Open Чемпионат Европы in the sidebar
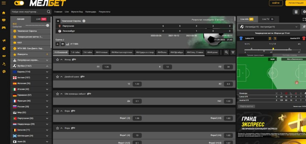Screen dimensions: 306x144 click(31, 31)
